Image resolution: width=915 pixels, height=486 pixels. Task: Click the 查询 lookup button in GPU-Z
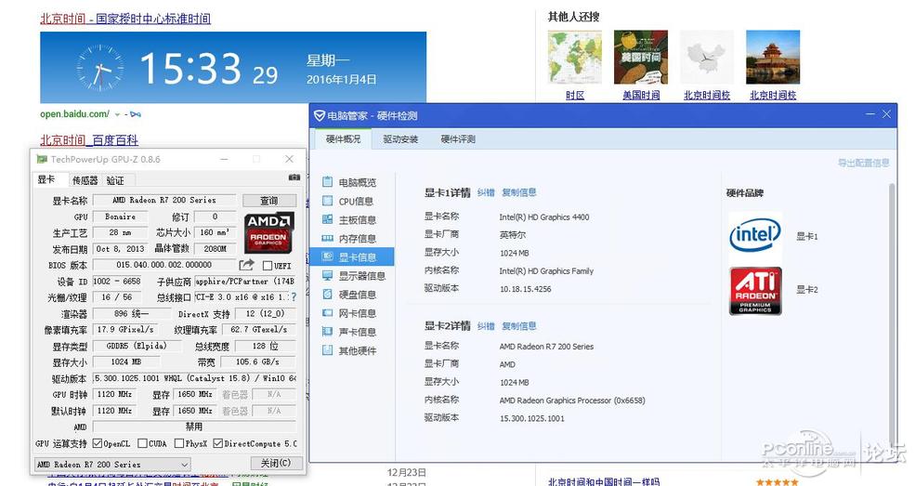[269, 201]
